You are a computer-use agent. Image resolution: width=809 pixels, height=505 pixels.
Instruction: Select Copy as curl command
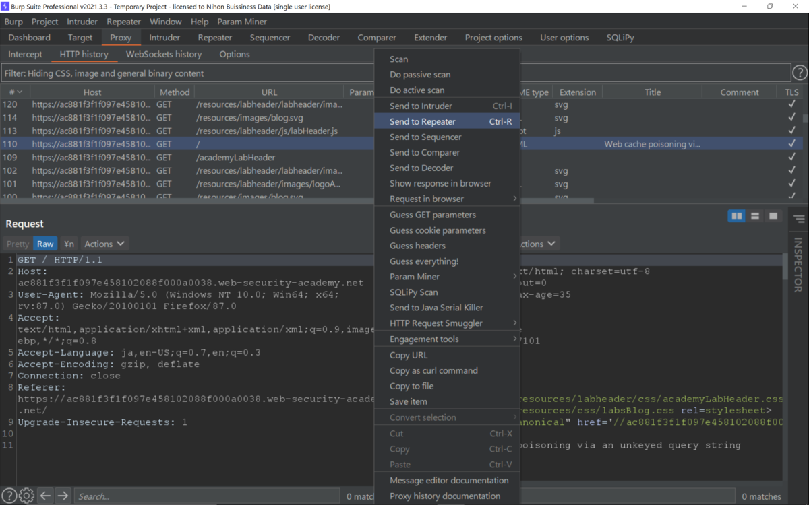point(447,370)
